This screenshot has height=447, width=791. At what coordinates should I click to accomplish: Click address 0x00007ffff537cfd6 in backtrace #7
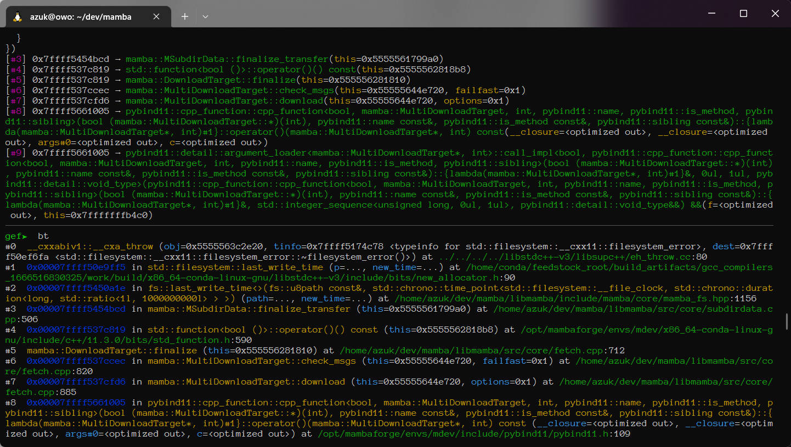click(x=76, y=382)
